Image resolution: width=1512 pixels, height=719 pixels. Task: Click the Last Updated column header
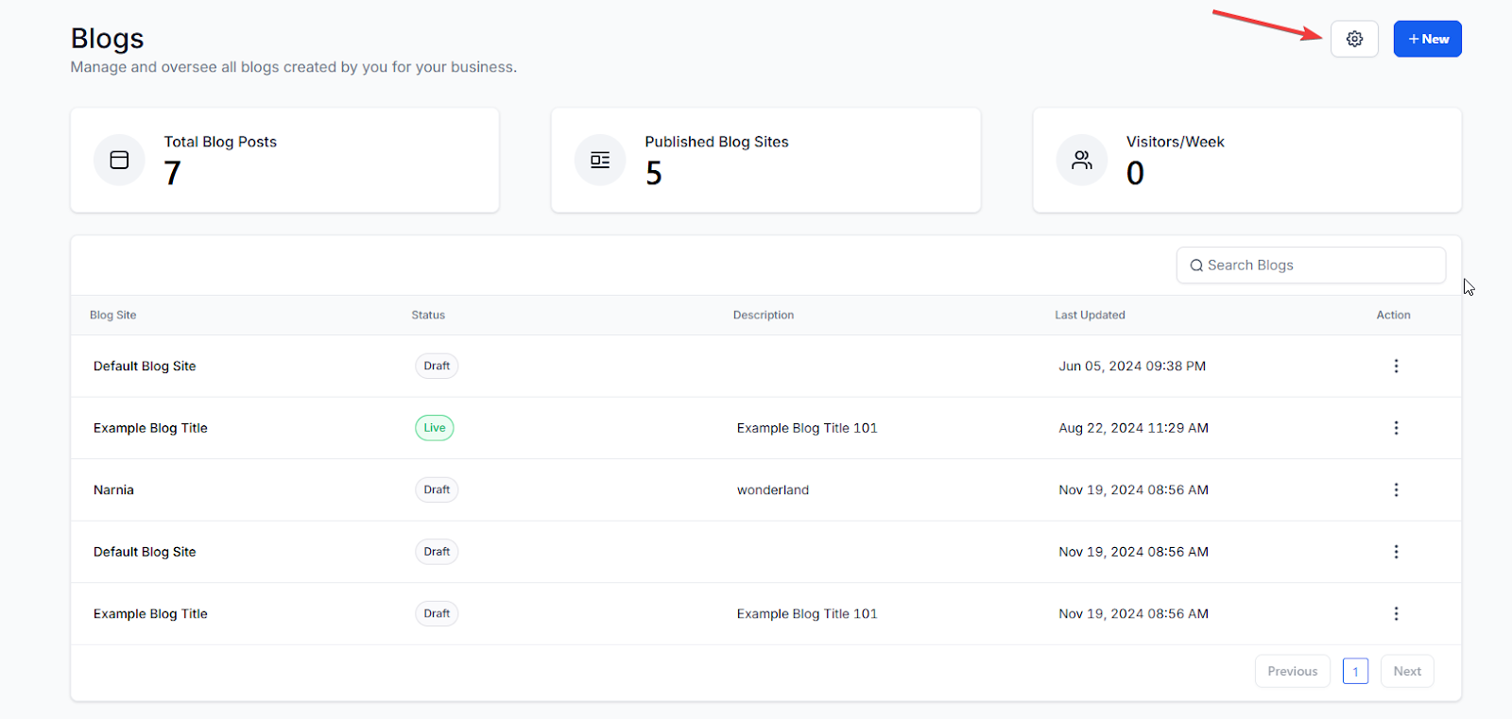(x=1090, y=315)
